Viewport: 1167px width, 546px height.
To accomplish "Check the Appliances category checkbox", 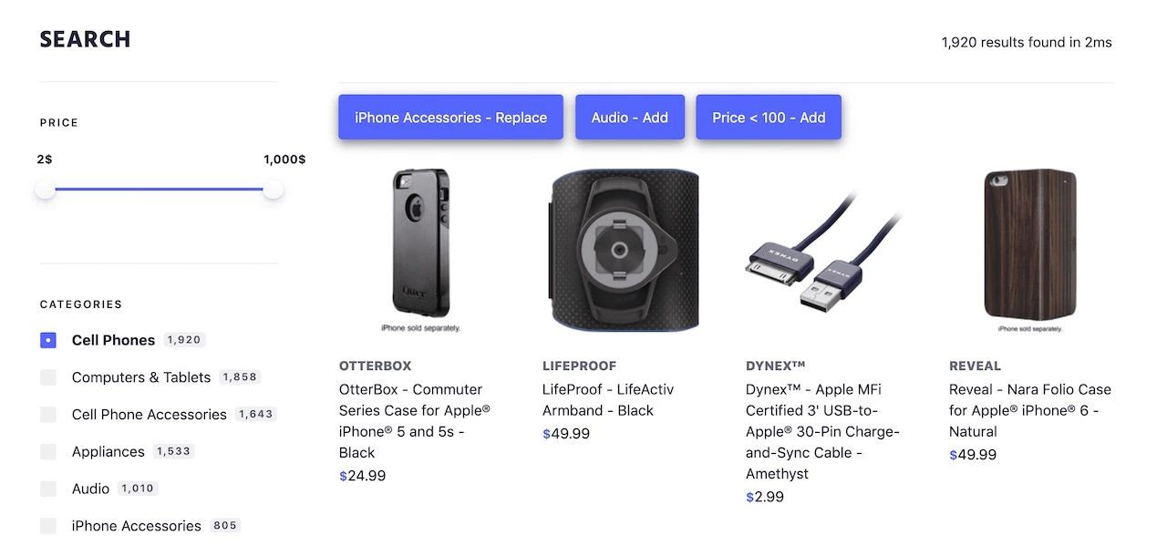I will tap(47, 451).
